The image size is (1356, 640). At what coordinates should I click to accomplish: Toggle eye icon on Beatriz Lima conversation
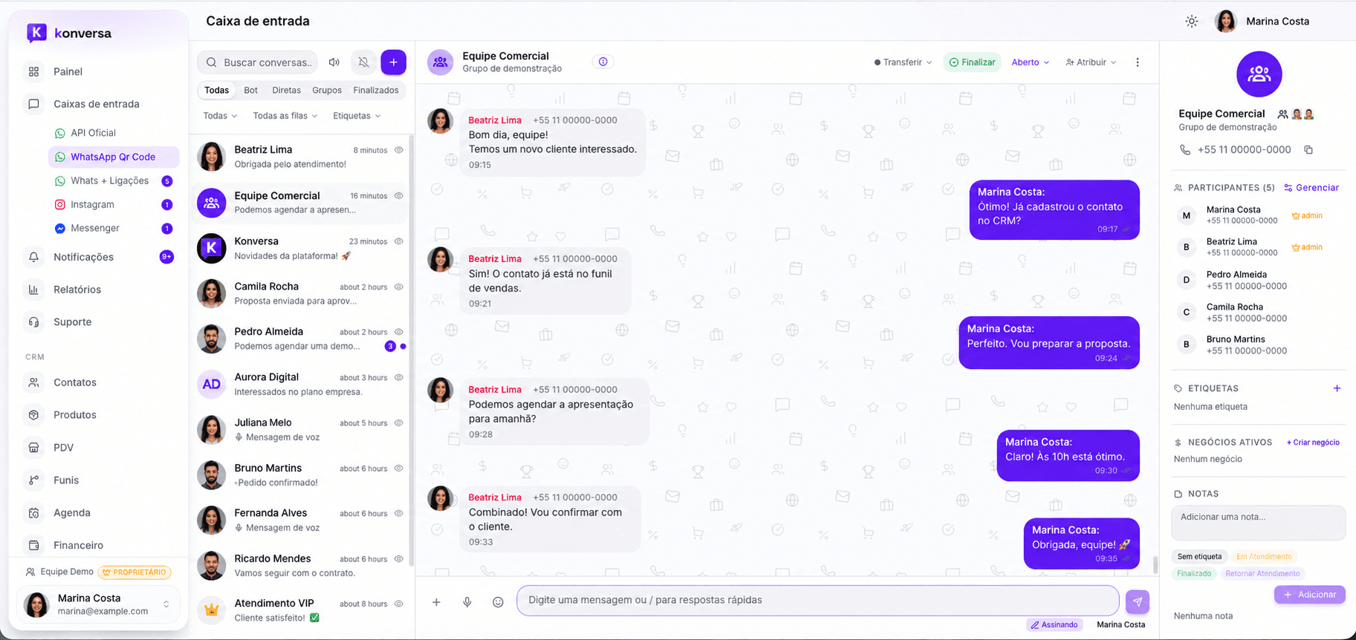tap(398, 150)
